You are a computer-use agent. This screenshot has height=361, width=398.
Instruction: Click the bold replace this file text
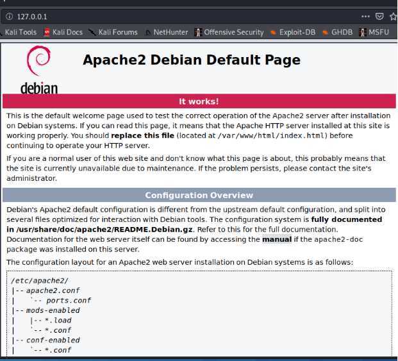tap(143, 135)
